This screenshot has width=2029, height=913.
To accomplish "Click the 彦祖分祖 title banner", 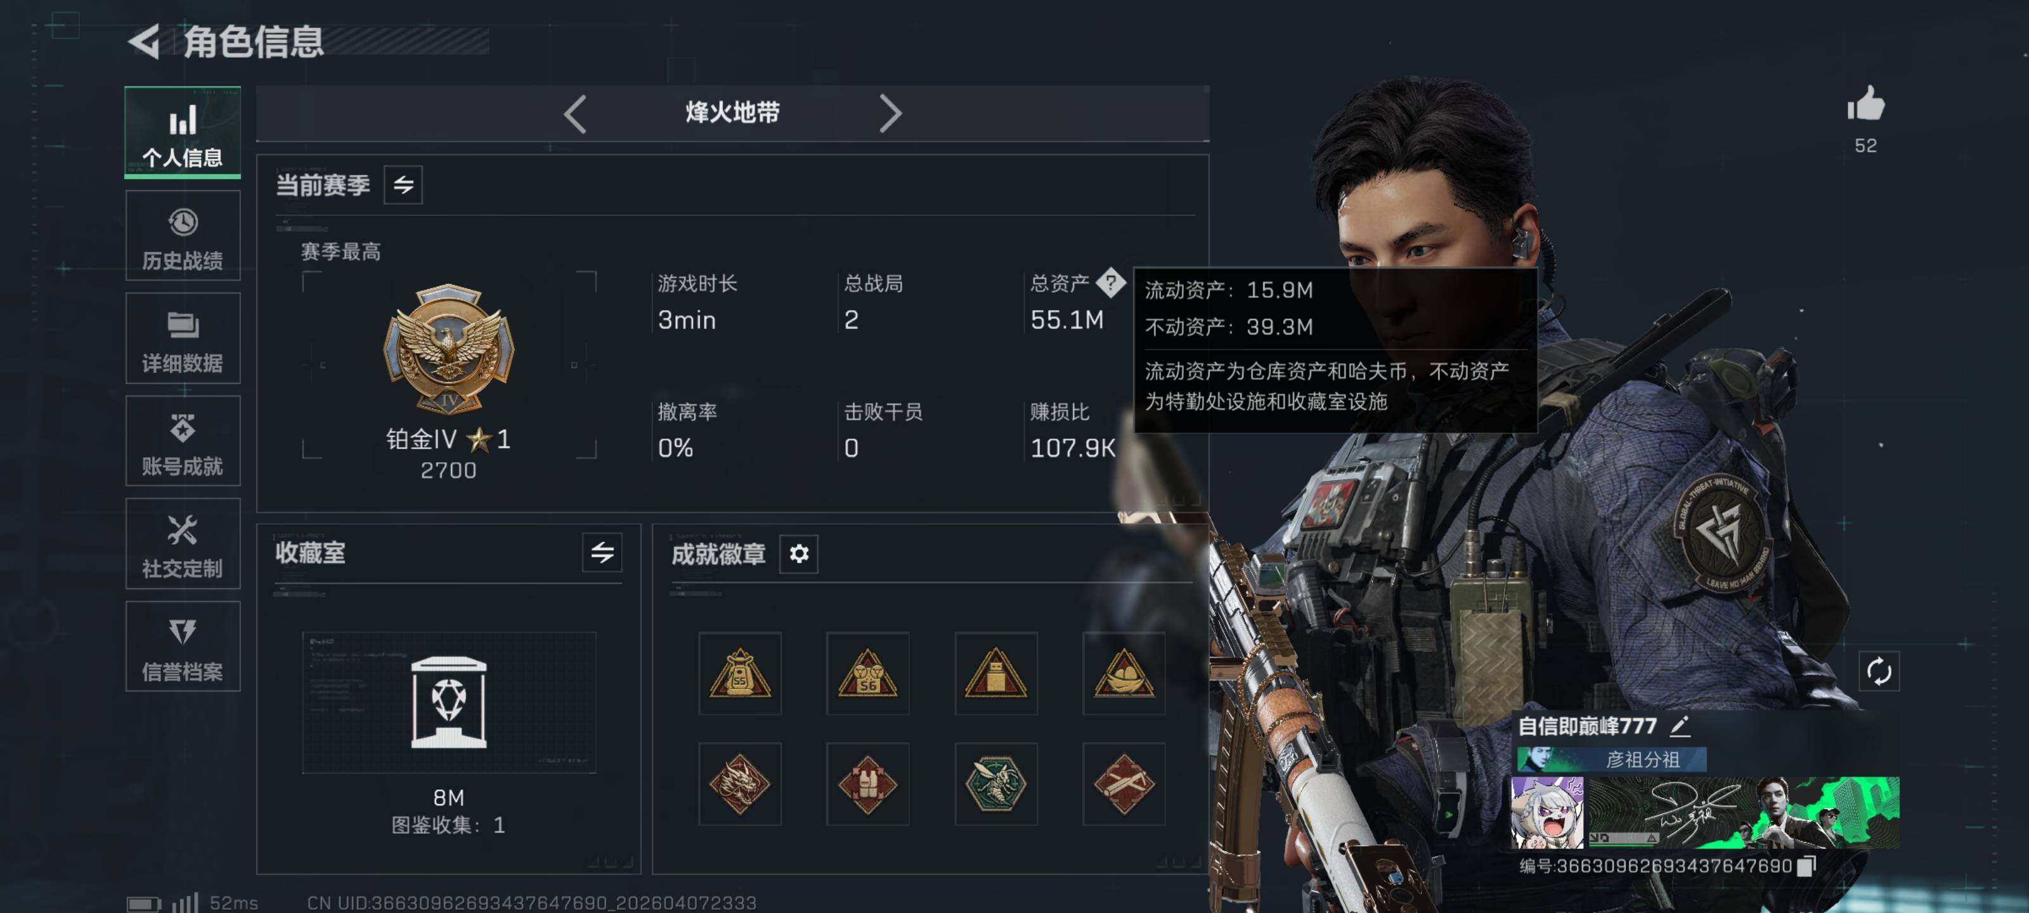I will [1612, 760].
